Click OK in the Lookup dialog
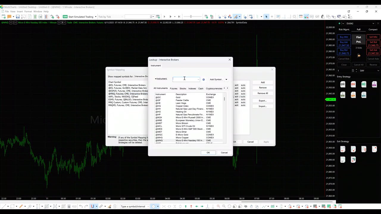This screenshot has height=214, width=381. 208,153
